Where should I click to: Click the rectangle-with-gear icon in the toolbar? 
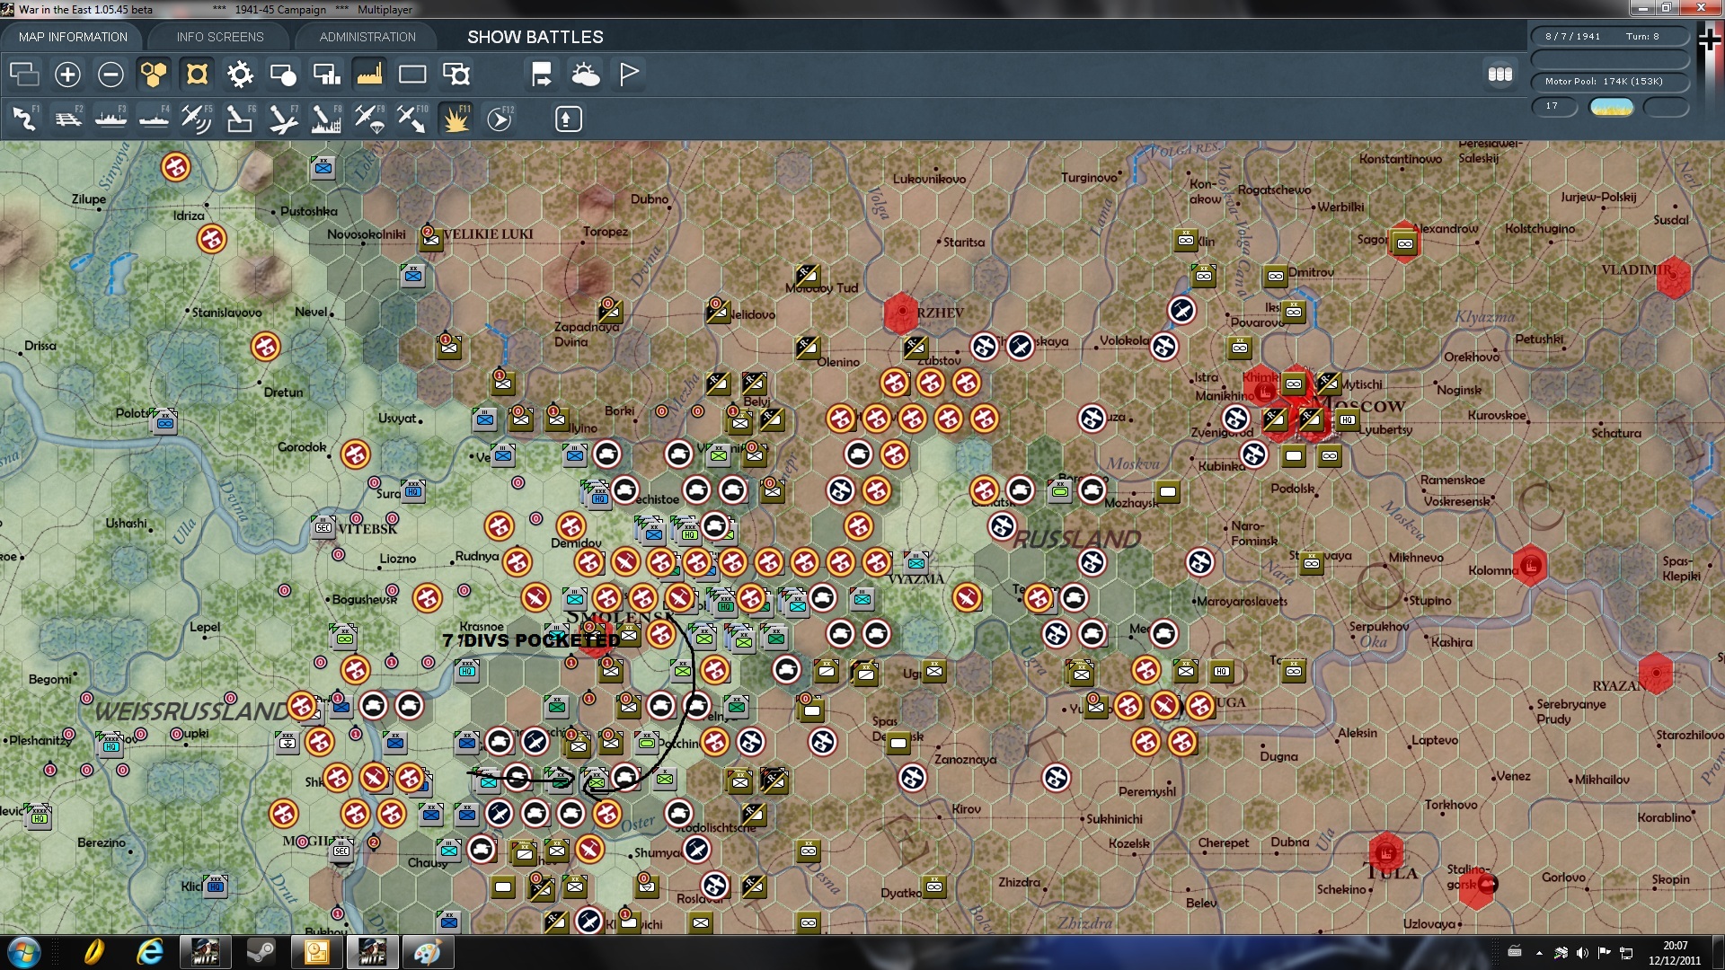click(x=456, y=74)
